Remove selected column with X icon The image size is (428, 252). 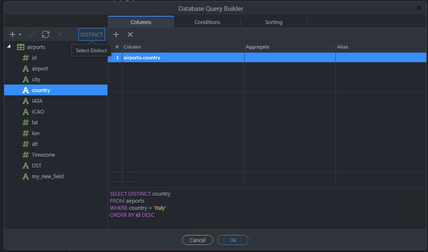click(x=130, y=34)
